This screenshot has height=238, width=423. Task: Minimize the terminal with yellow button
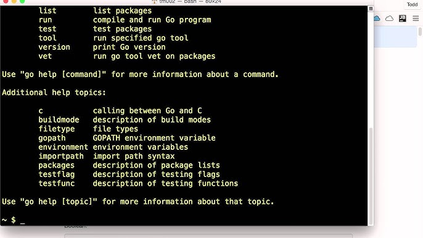coord(14,1)
